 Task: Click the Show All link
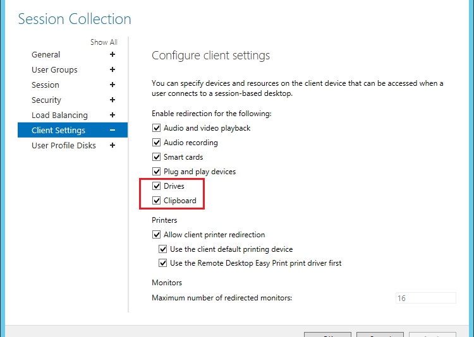click(x=104, y=42)
